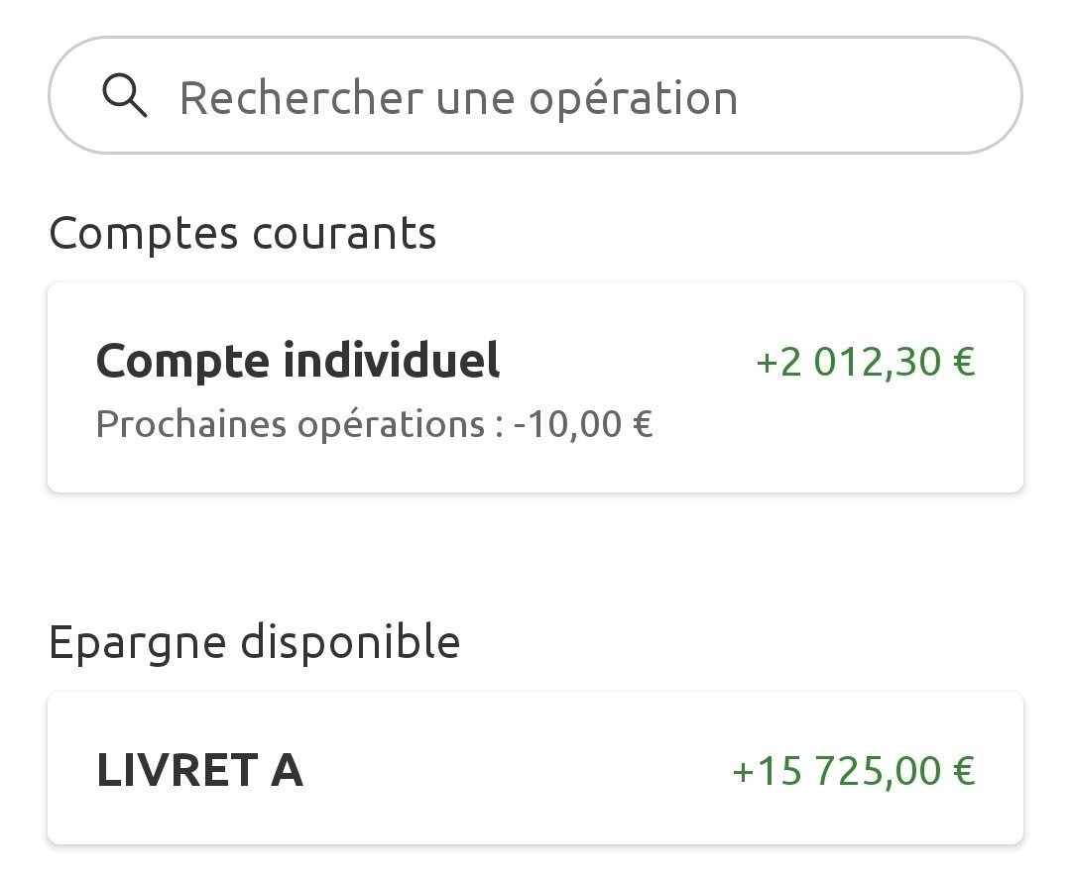Click the Comptes courants section header
Image resolution: width=1071 pixels, height=879 pixels.
pyautogui.click(x=243, y=233)
